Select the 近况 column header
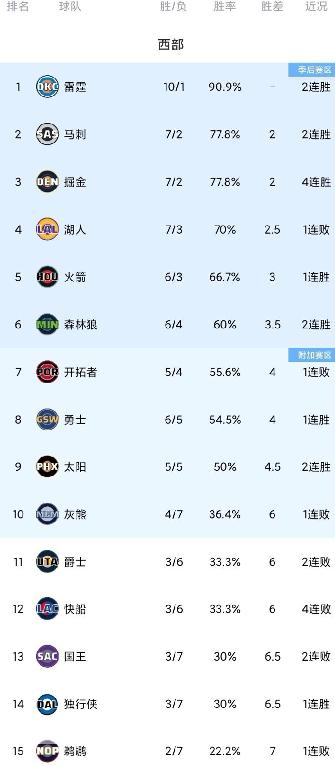This screenshot has width=335, height=766. tap(315, 7)
